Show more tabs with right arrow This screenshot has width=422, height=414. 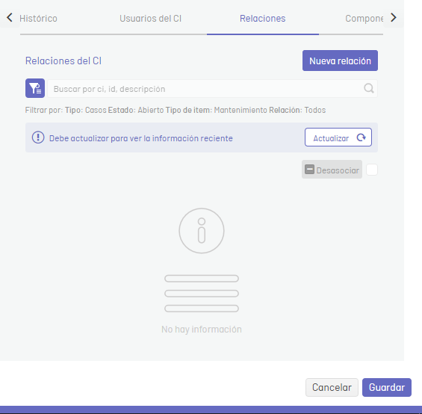coord(394,18)
